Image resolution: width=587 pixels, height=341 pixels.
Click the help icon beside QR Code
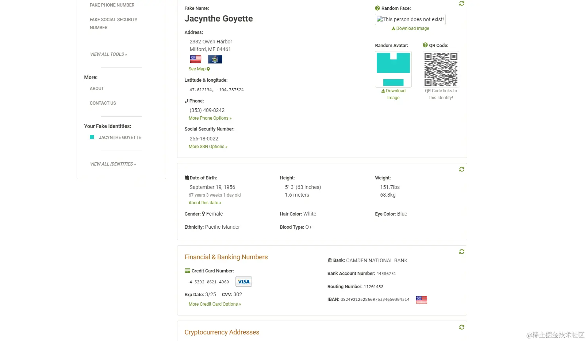point(425,45)
